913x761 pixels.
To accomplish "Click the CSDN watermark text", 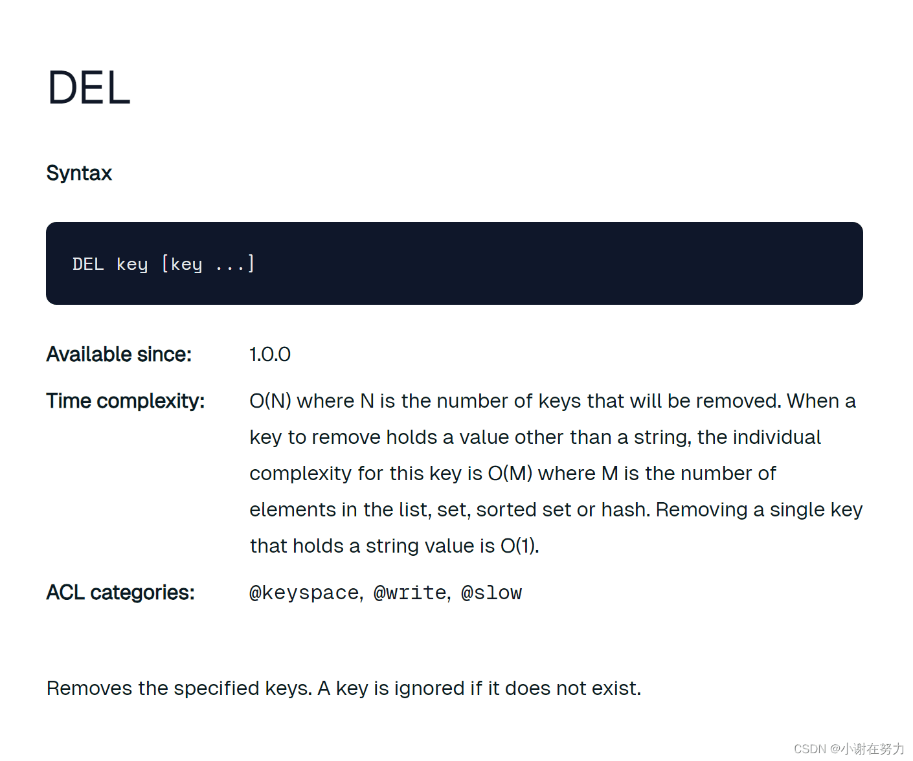I will coord(849,749).
